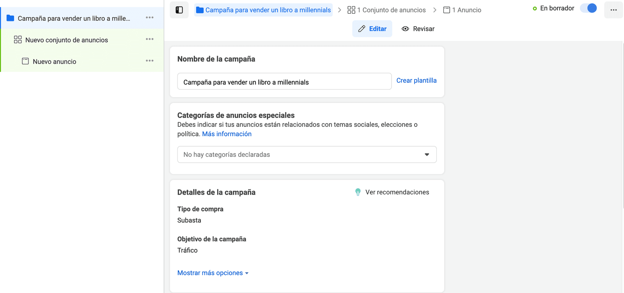Click the Editar button

coord(372,29)
